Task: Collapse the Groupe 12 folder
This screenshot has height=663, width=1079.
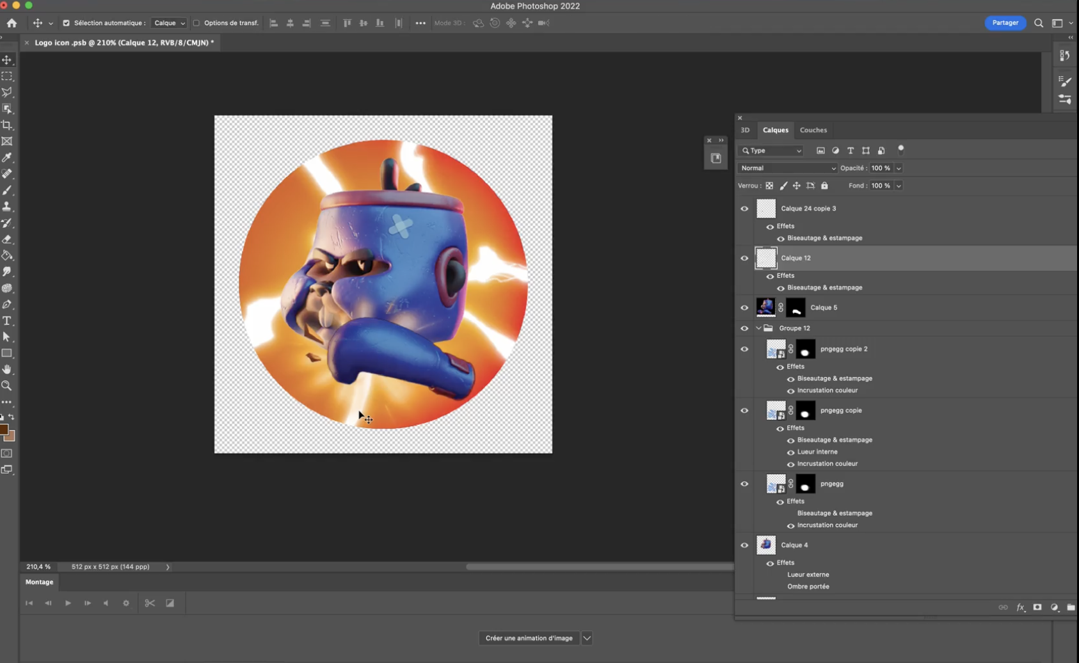Action: coord(758,328)
